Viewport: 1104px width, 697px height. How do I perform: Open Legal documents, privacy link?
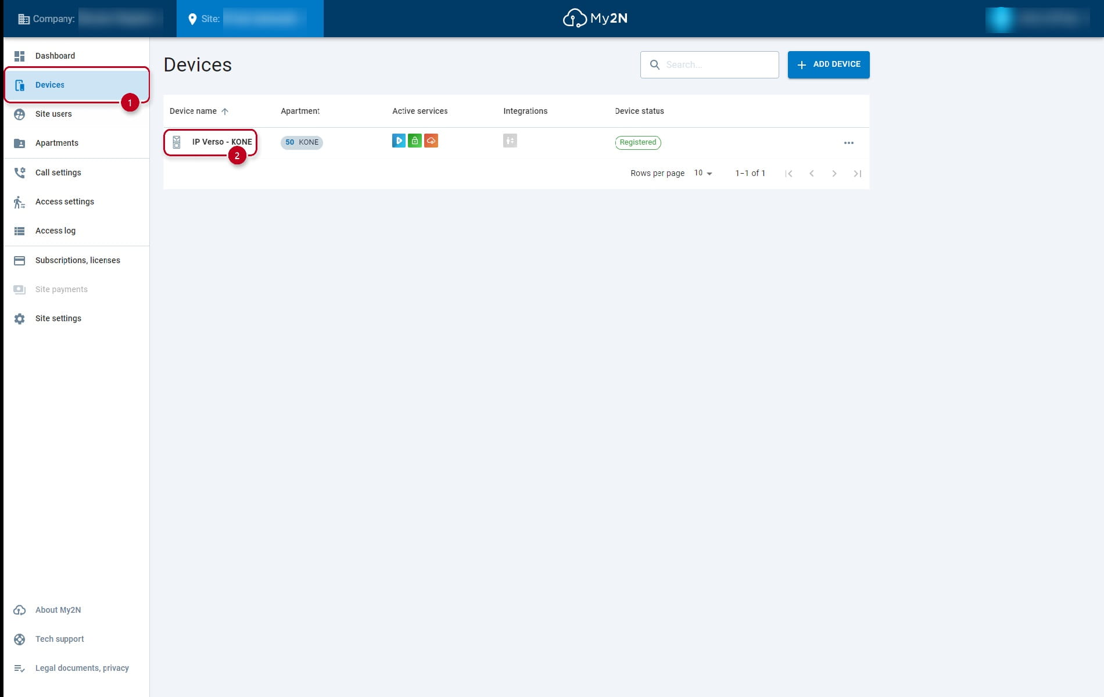pos(82,668)
